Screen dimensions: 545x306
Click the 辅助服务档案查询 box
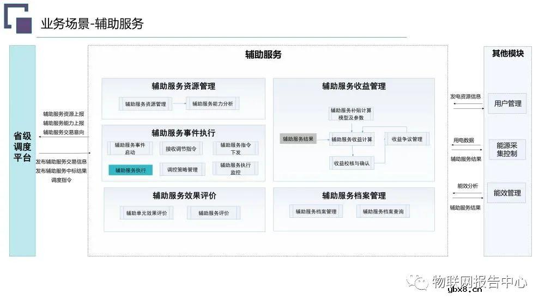point(383,211)
